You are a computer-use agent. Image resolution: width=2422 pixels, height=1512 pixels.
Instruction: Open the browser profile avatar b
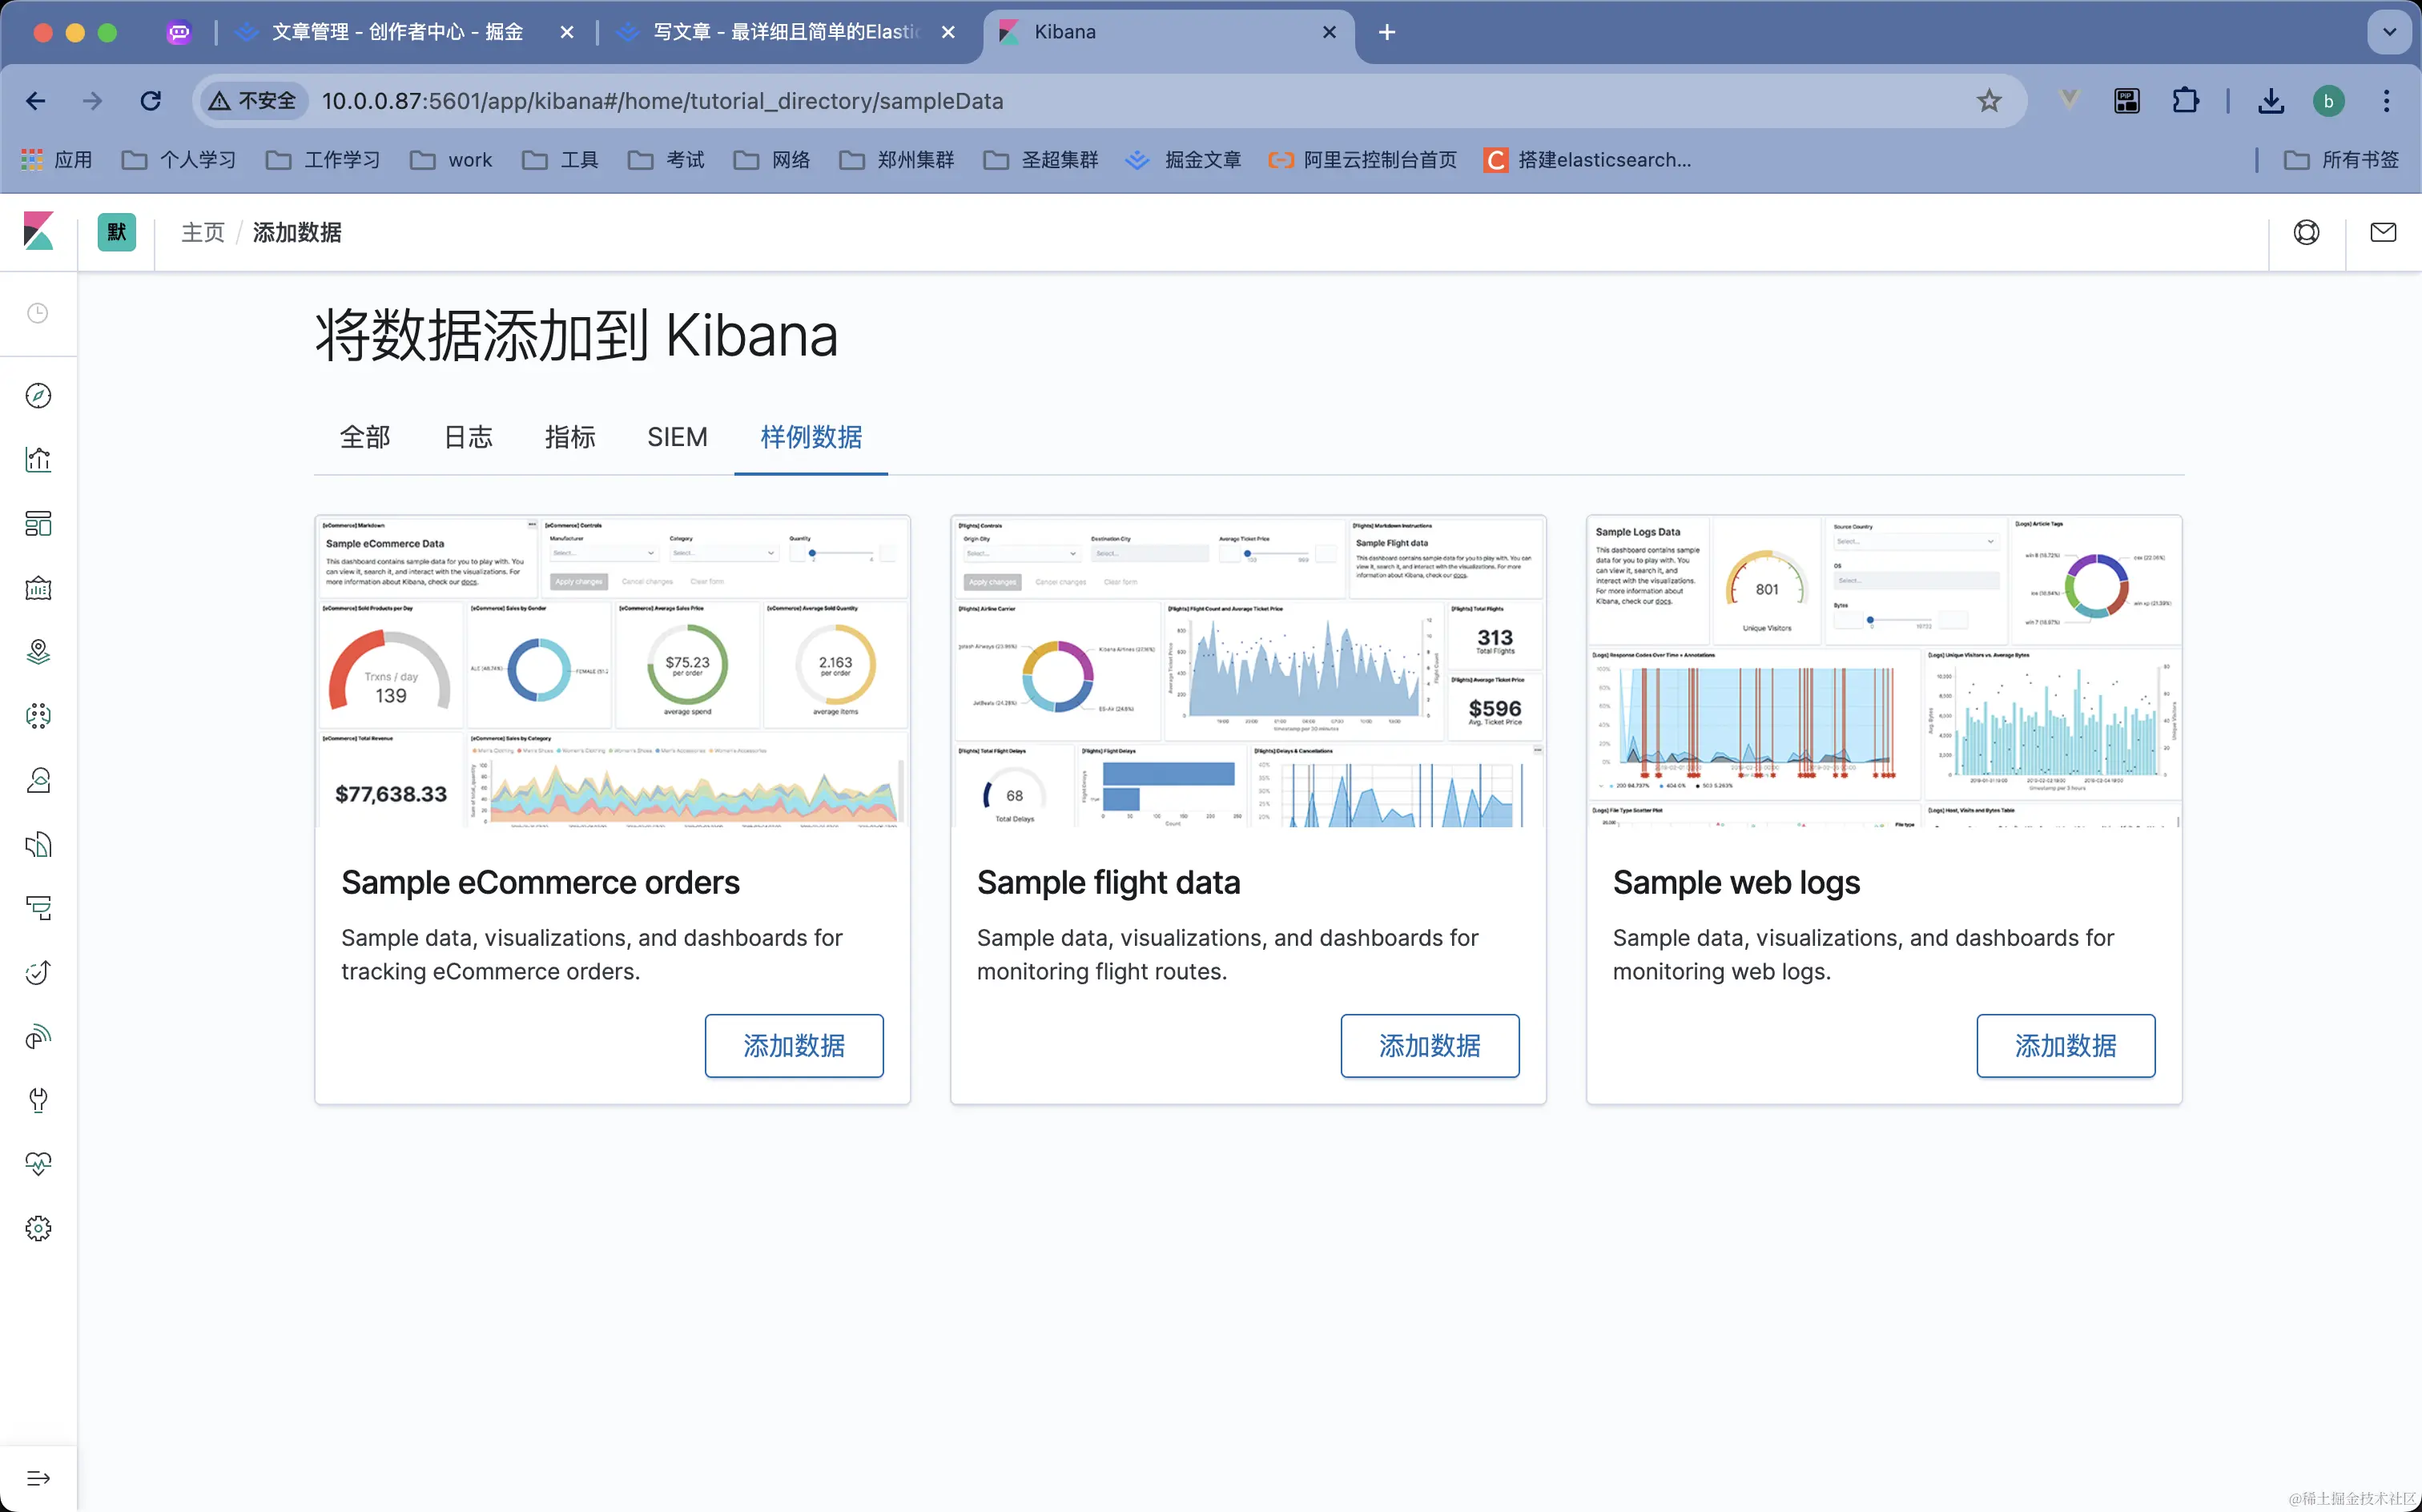(2328, 101)
